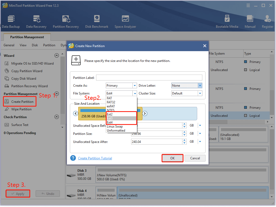
Task: Start Partition Recovery
Action: pyautogui.click(x=66, y=21)
